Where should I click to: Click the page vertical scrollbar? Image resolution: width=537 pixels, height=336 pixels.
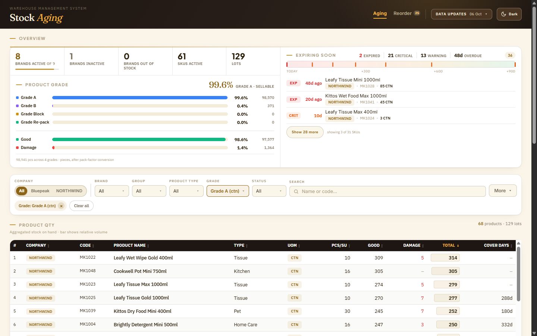click(x=534, y=75)
